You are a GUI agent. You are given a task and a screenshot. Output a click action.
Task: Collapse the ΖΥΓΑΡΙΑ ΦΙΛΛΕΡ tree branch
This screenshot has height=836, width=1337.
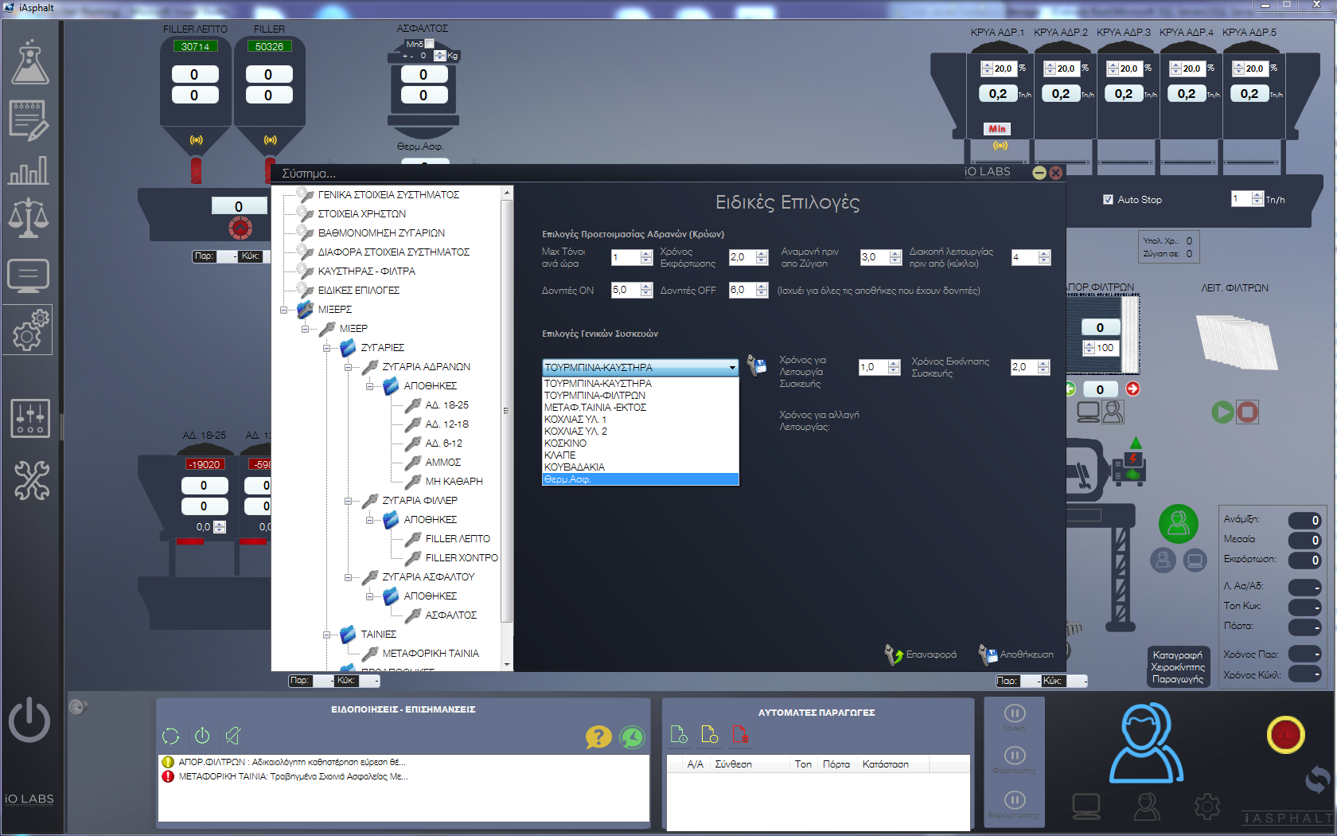click(348, 501)
